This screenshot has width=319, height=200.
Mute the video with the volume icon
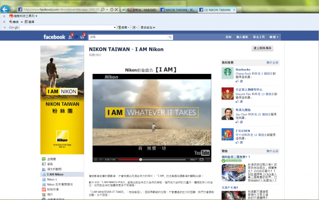coord(101,160)
